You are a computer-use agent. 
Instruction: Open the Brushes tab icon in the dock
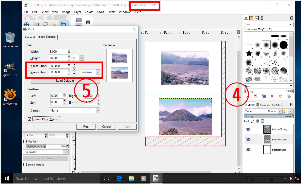(x=246, y=18)
